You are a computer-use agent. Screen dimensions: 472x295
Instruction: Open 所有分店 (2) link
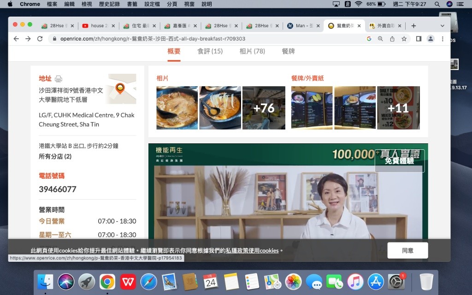55,156
